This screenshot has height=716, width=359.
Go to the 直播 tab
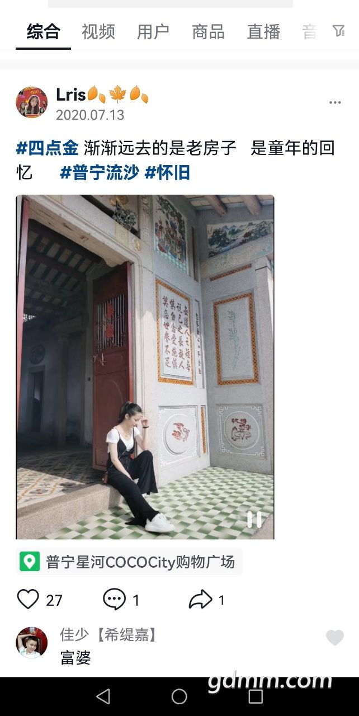(x=263, y=32)
